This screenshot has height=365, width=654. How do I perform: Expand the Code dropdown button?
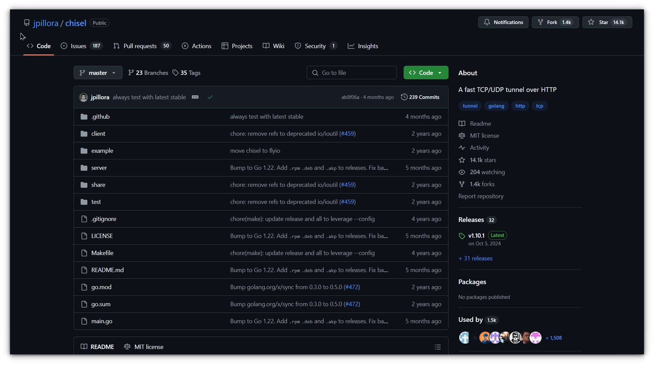pyautogui.click(x=440, y=73)
